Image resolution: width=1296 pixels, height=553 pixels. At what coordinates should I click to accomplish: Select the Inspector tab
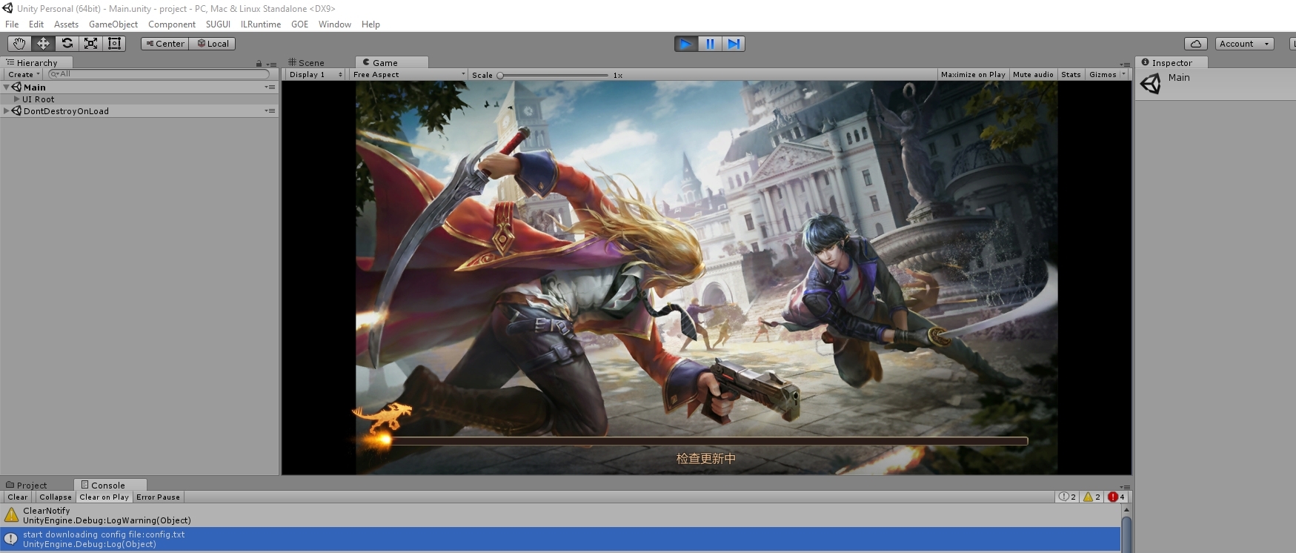pyautogui.click(x=1172, y=63)
